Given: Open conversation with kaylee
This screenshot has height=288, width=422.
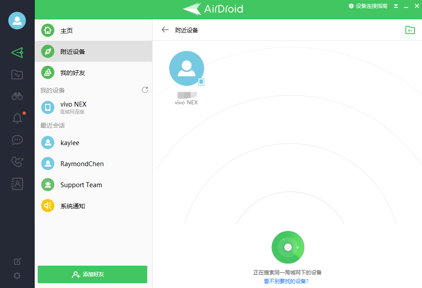Looking at the screenshot, I should coord(93,142).
